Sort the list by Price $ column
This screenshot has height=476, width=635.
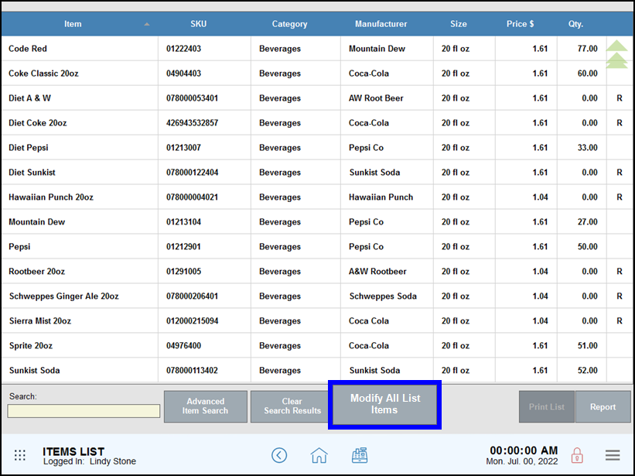coord(520,24)
